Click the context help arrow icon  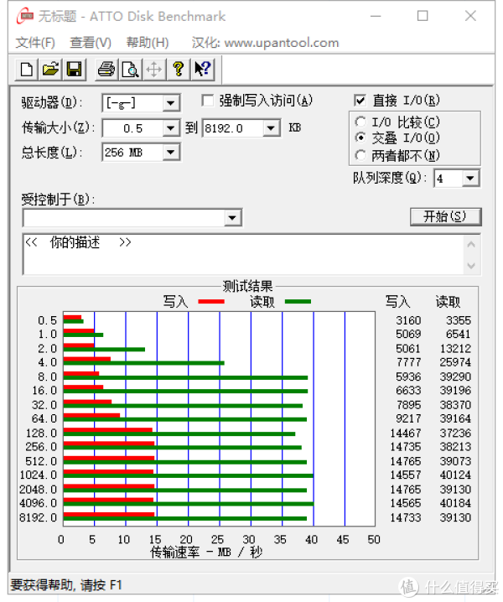[x=202, y=70]
